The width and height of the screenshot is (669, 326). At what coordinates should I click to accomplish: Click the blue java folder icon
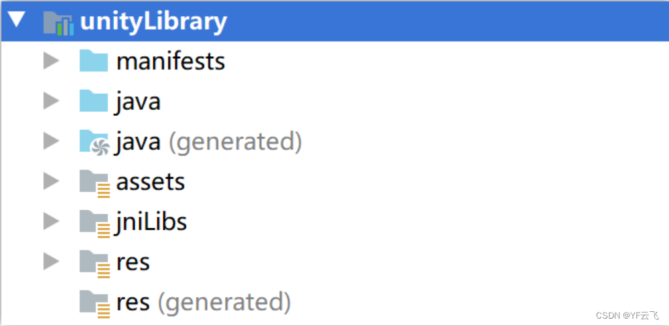click(94, 101)
